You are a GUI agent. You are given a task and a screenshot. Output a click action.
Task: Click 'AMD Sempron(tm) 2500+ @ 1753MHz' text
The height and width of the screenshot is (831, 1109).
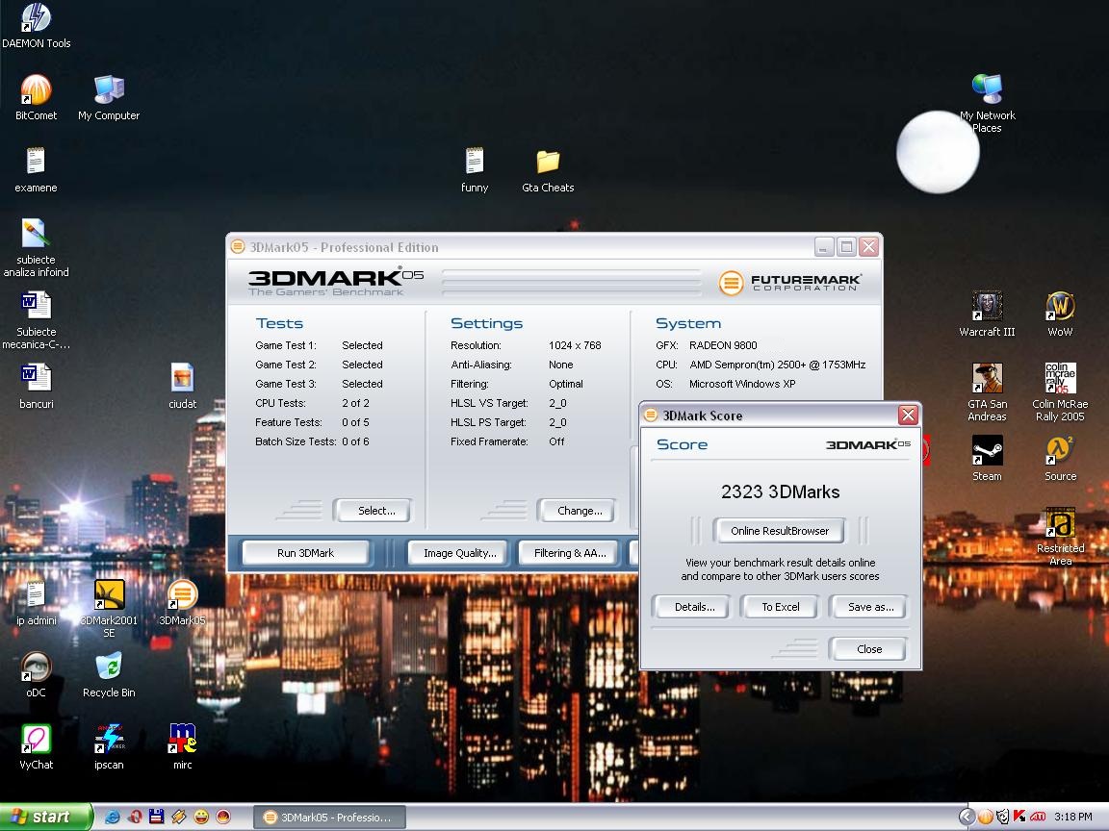click(x=777, y=365)
